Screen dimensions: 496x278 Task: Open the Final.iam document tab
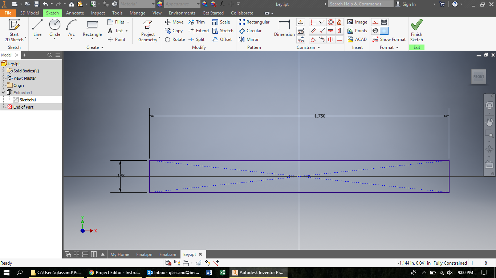point(168,254)
